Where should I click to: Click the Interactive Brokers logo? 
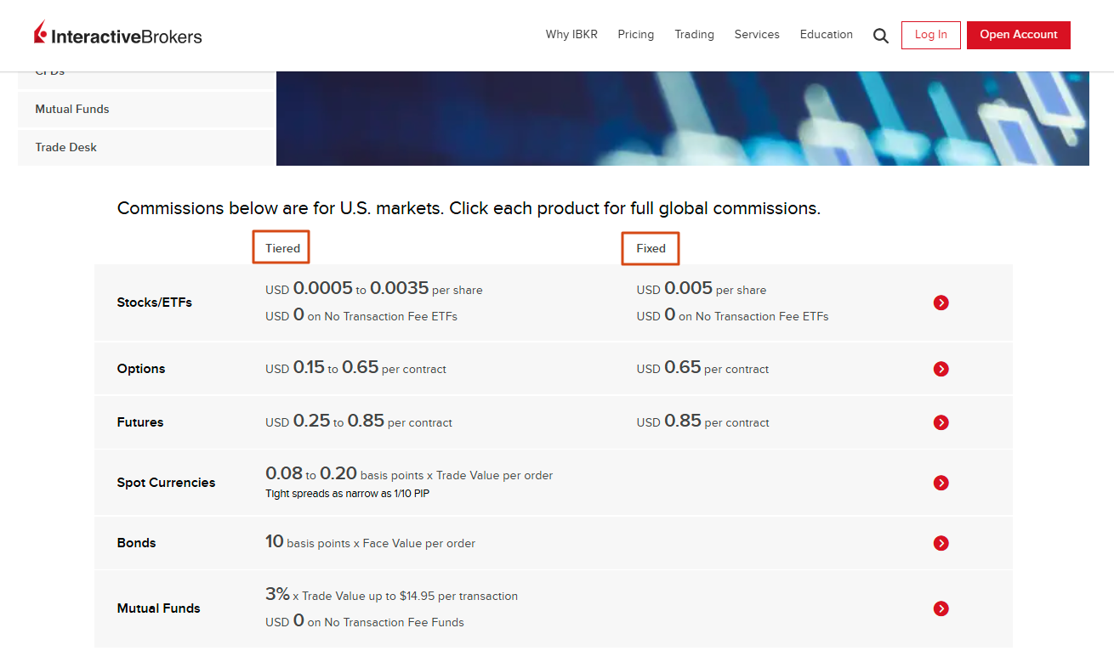[x=118, y=34]
